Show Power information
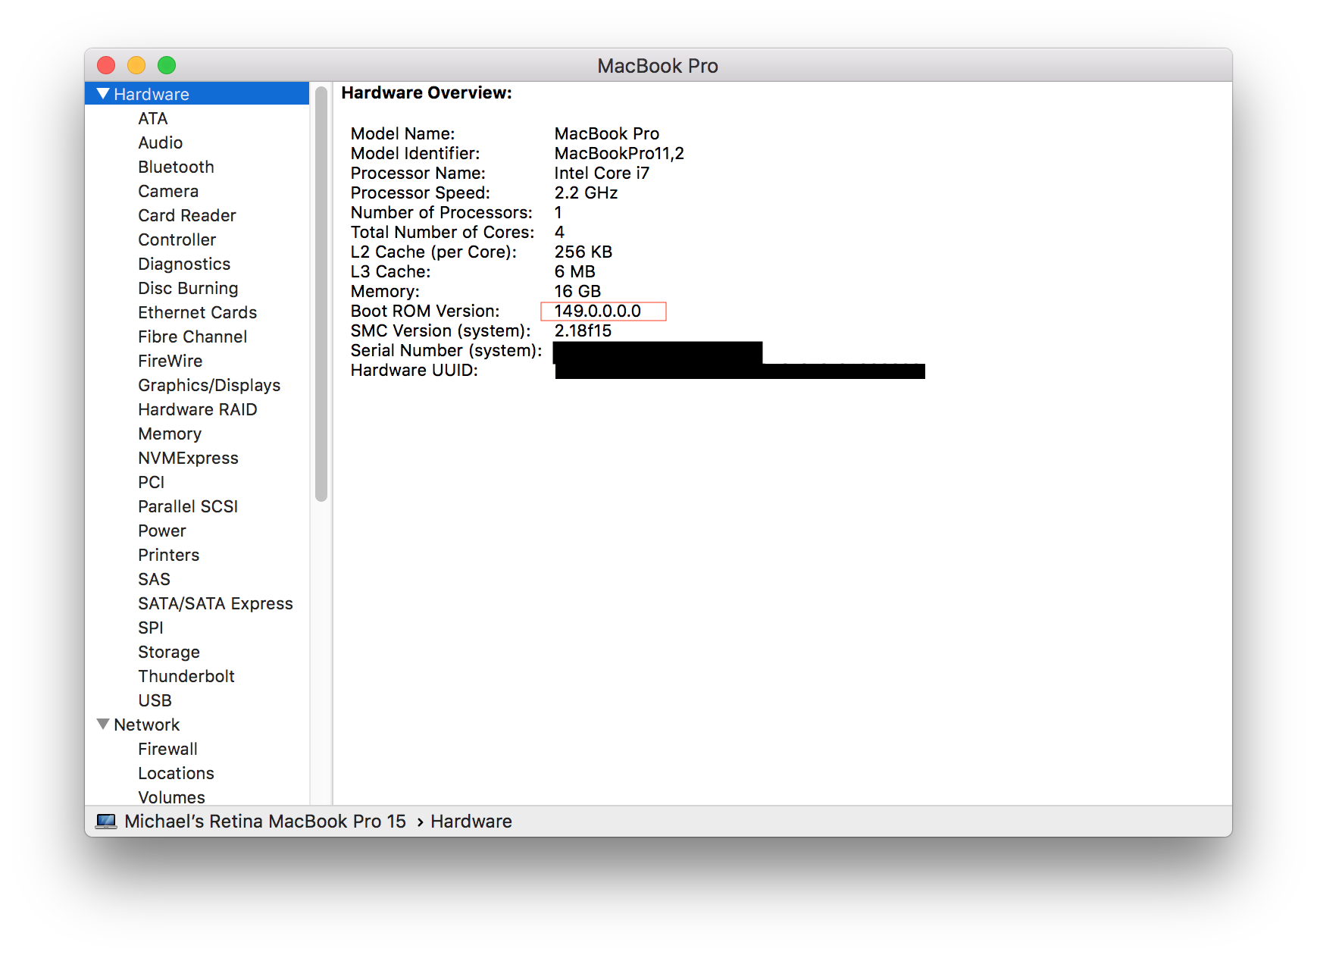The height and width of the screenshot is (958, 1317). point(162,531)
